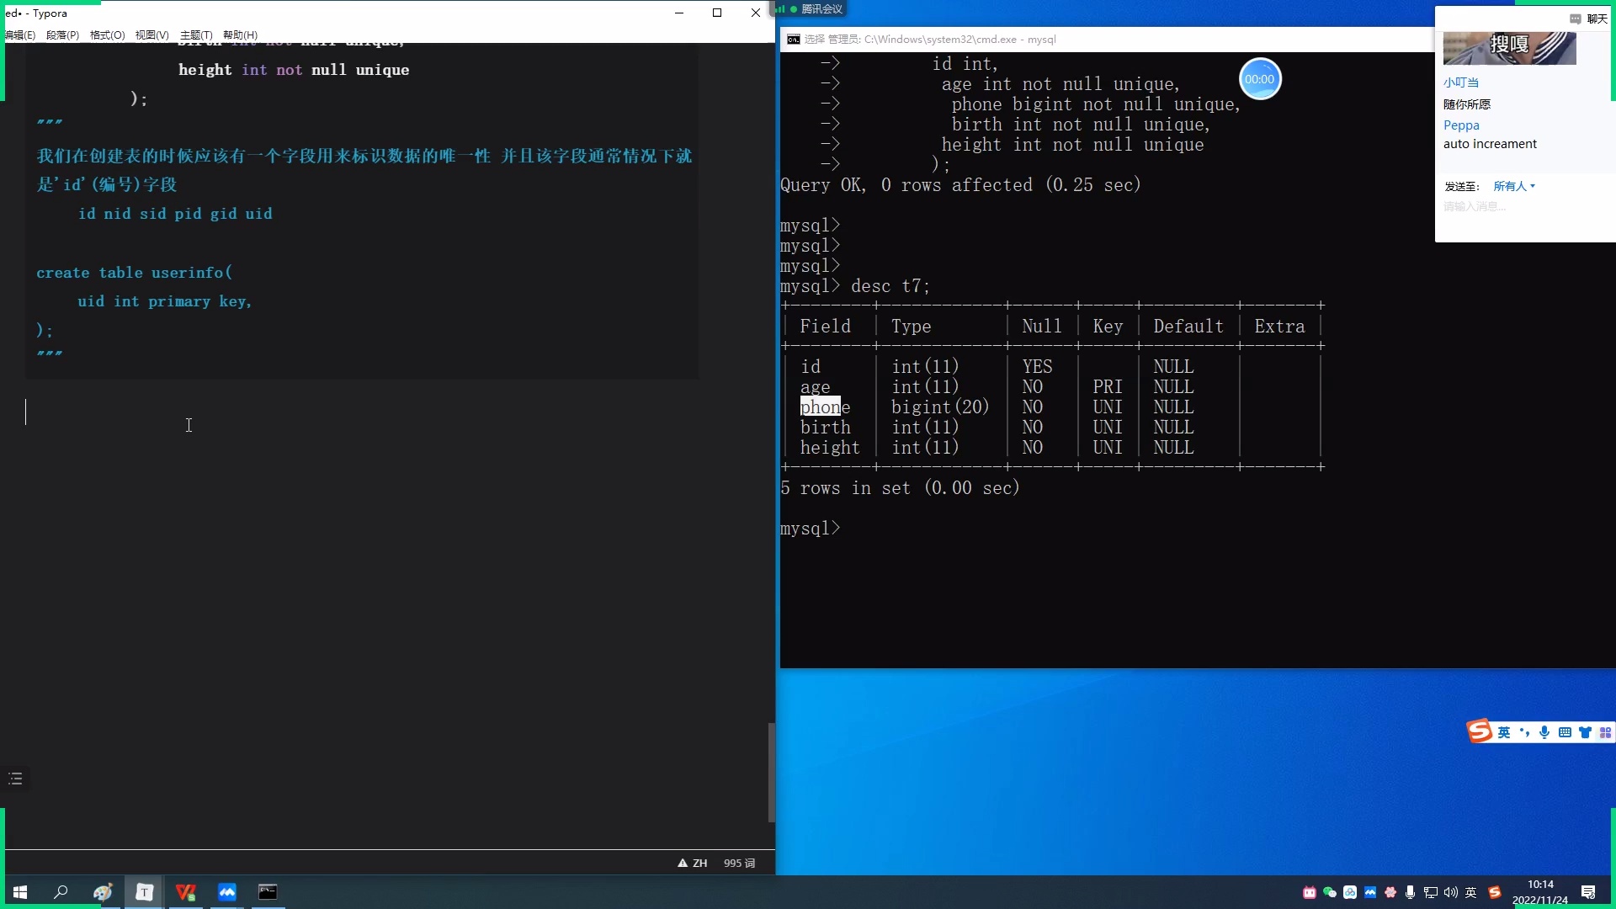Click the microphone tray icon

1411,893
